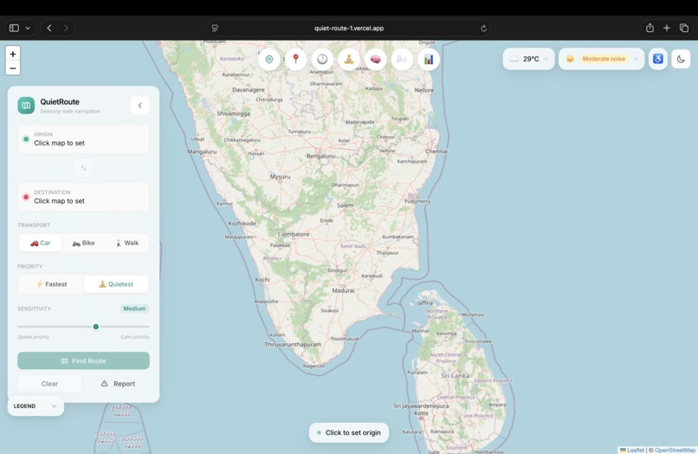
Task: Open the Moderate noise dropdown
Action: coord(601,59)
